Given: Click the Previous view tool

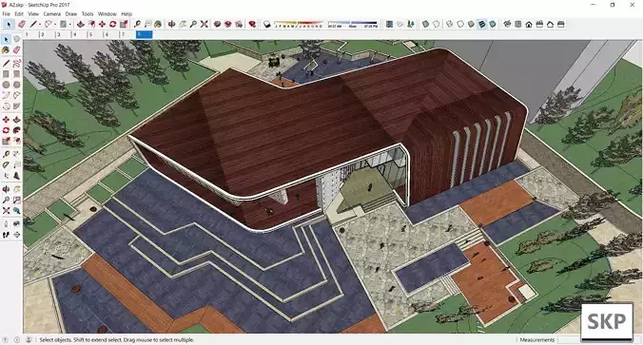Looking at the screenshot, I should click(16, 211).
